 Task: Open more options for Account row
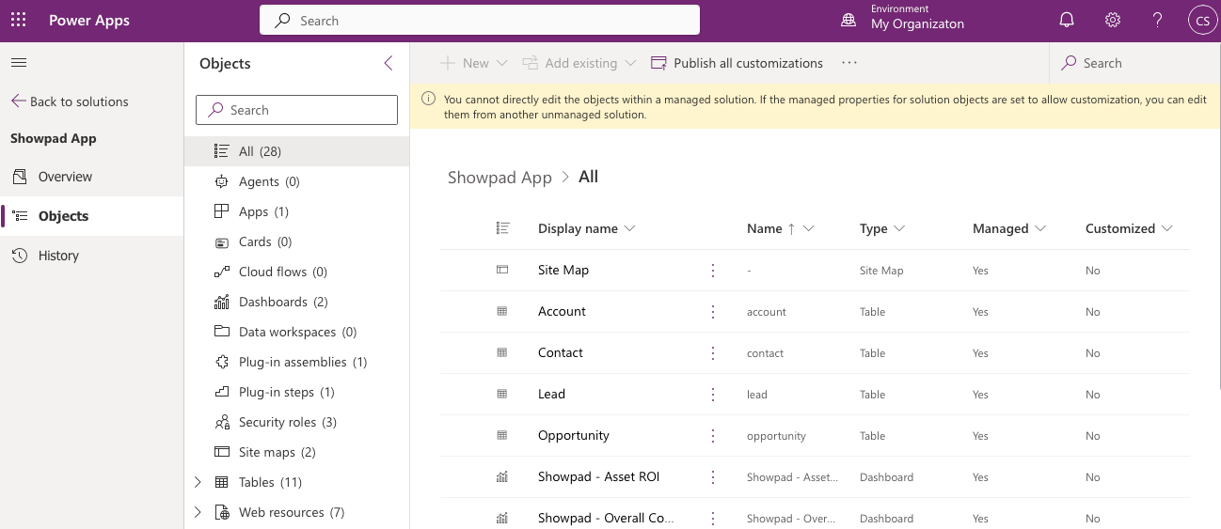(x=713, y=312)
